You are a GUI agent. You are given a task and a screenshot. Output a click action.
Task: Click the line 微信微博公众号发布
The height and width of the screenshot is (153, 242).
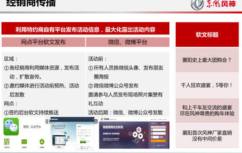[113, 86]
